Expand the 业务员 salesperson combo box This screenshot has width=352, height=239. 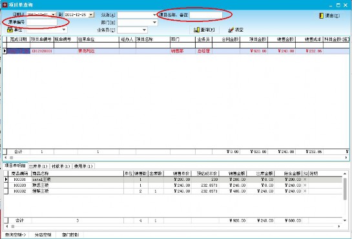pos(144,30)
